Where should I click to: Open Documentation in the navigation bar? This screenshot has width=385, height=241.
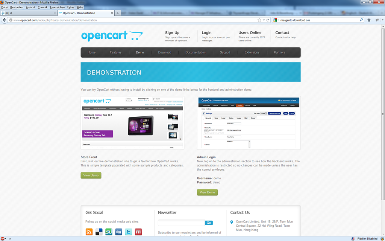point(196,52)
